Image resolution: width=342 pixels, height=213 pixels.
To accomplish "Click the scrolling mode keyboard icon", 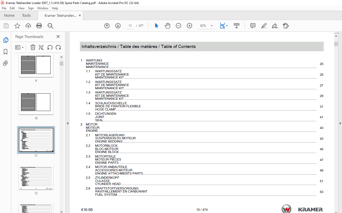I will (237, 26).
